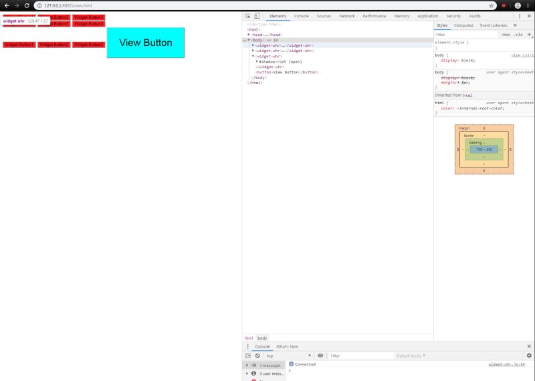The image size is (535, 381).
Task: Open the Default levels dropdown
Action: [x=411, y=356]
